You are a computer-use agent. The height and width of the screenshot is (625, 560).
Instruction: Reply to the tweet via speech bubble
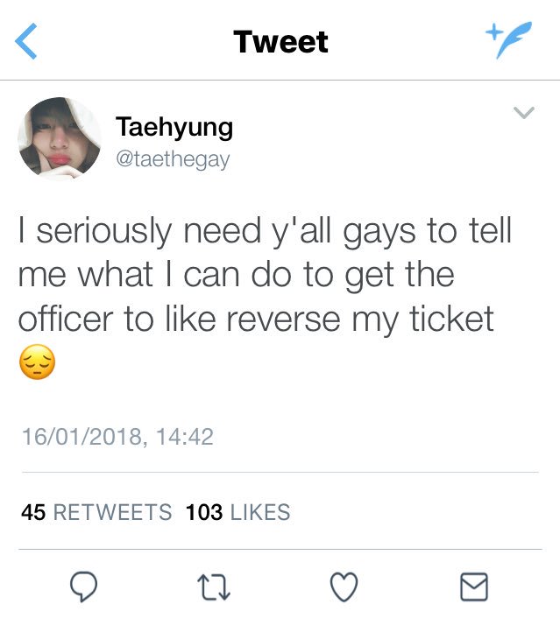83,586
